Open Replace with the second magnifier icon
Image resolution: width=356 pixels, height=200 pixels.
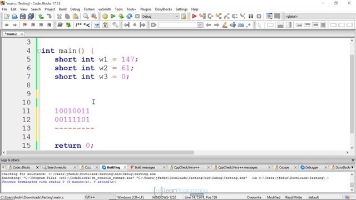94,16
